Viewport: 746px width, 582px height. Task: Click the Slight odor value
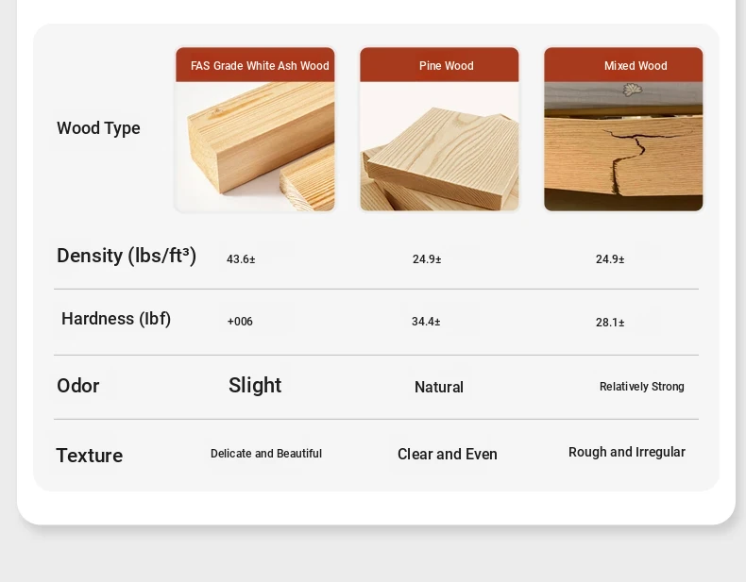pos(255,385)
